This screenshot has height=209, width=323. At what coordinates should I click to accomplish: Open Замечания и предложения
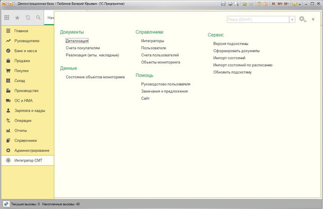pyautogui.click(x=164, y=91)
